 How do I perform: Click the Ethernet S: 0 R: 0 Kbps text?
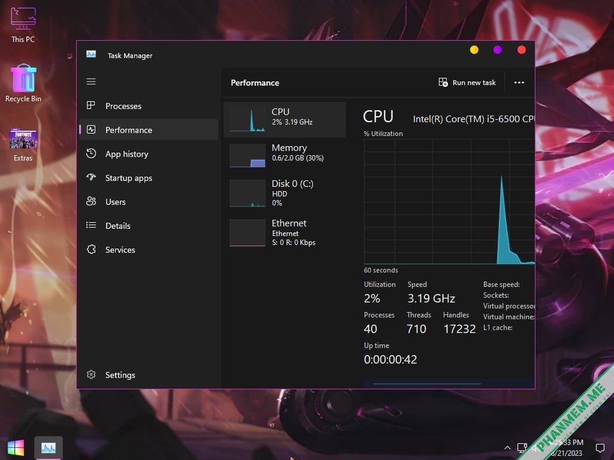(294, 243)
